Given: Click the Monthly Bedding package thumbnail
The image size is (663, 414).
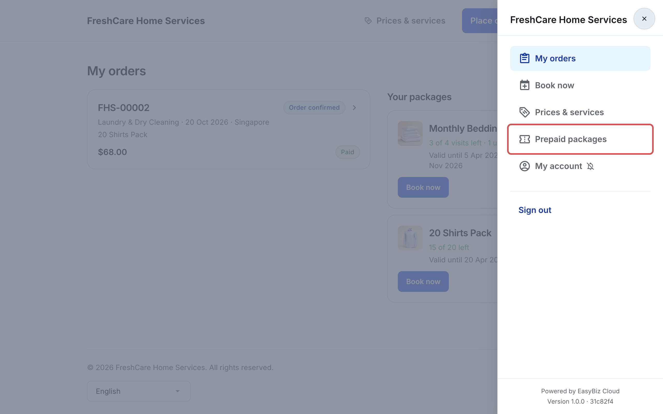Looking at the screenshot, I should pos(410,133).
